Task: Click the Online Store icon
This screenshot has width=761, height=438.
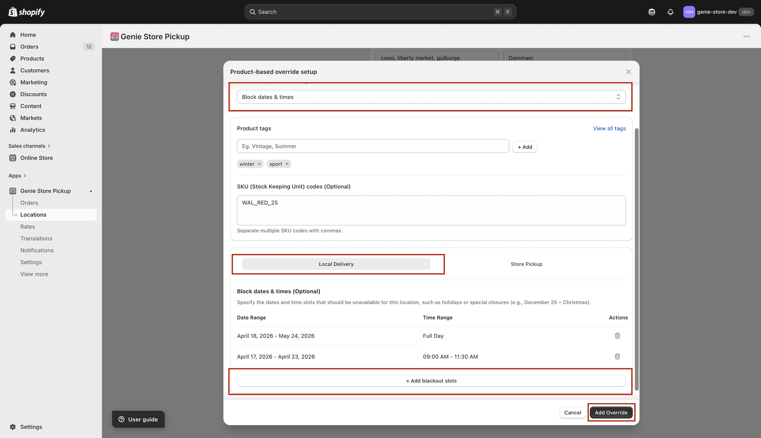Action: [x=13, y=158]
